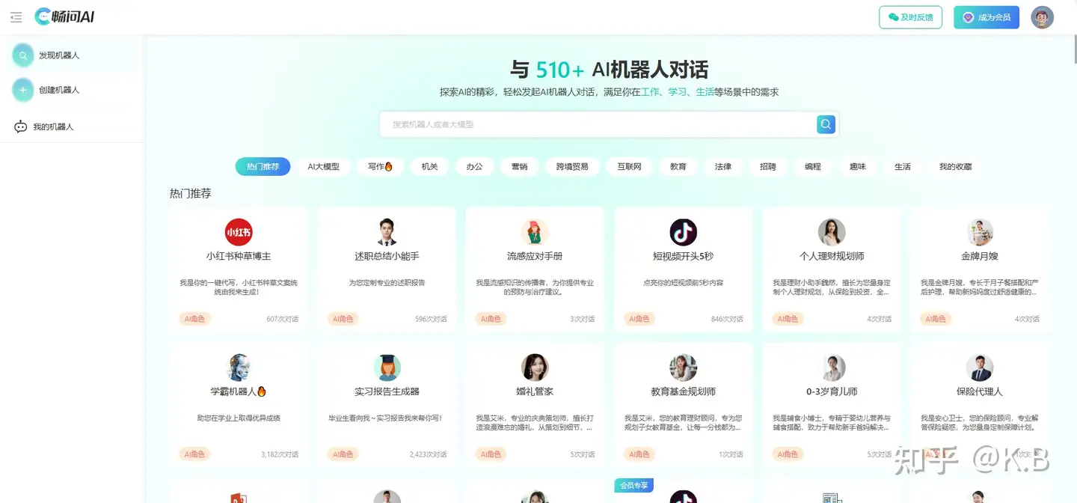Click the 述职总结小能手 avatar
The image size is (1077, 503).
click(x=387, y=232)
